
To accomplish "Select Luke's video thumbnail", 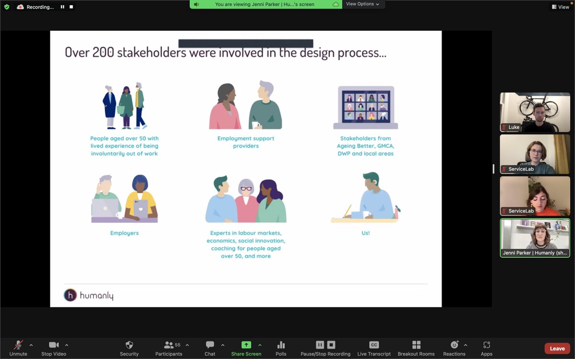I will (x=535, y=112).
